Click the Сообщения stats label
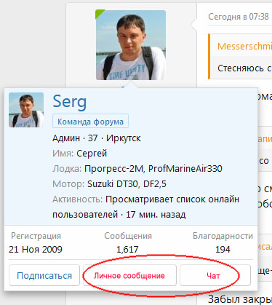Viewport: 272px width, 305px height. point(128,236)
